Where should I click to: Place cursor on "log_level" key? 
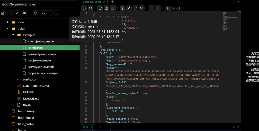click(108, 50)
